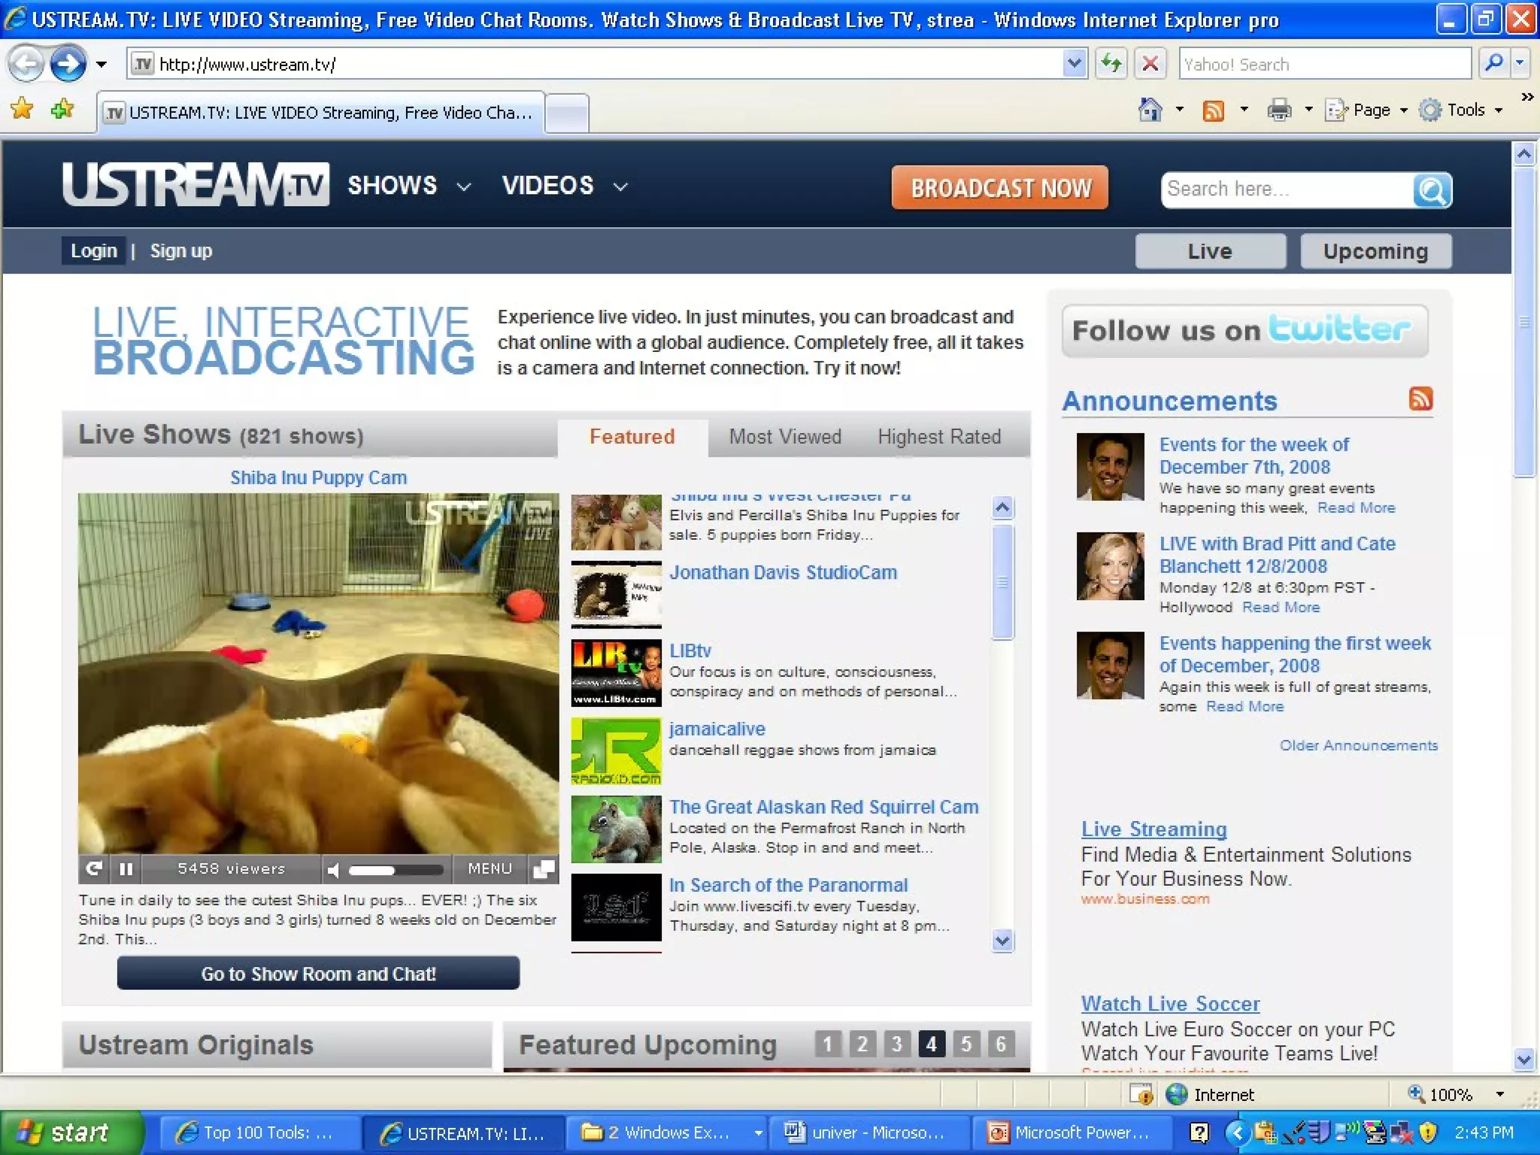
Task: Click the player pop-out window icon
Action: tap(543, 869)
